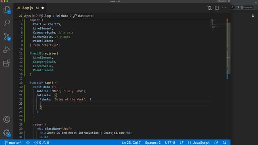Open the Accounts menu icon
The image size is (258, 145).
(x=6, y=120)
